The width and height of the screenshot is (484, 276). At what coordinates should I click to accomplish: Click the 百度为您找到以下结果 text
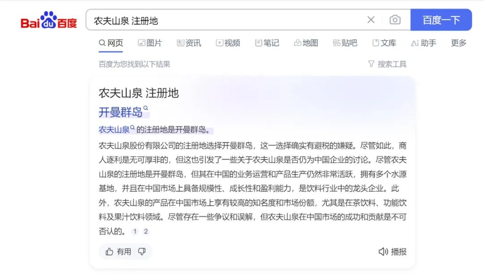pos(134,64)
